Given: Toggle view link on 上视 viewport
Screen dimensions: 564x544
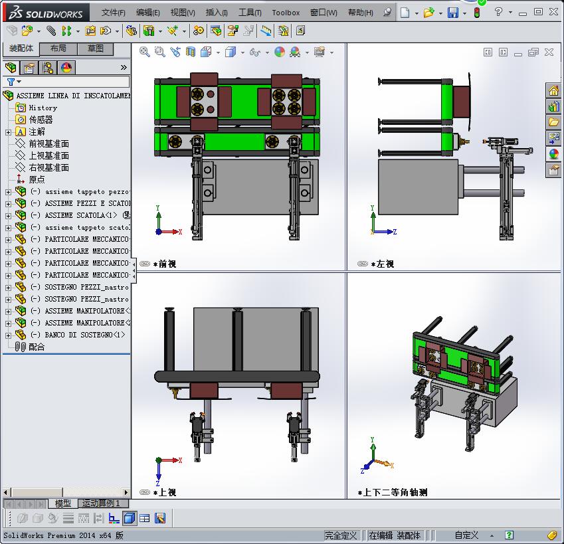Looking at the screenshot, I should coord(145,492).
